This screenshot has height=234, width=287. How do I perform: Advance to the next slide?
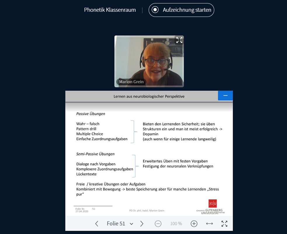[x=142, y=224]
